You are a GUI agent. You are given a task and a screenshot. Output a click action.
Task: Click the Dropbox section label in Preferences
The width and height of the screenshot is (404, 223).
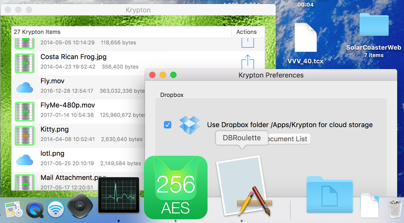pos(172,95)
